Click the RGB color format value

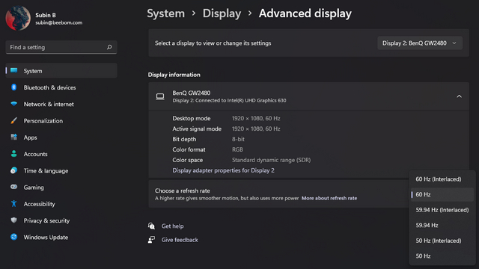237,149
